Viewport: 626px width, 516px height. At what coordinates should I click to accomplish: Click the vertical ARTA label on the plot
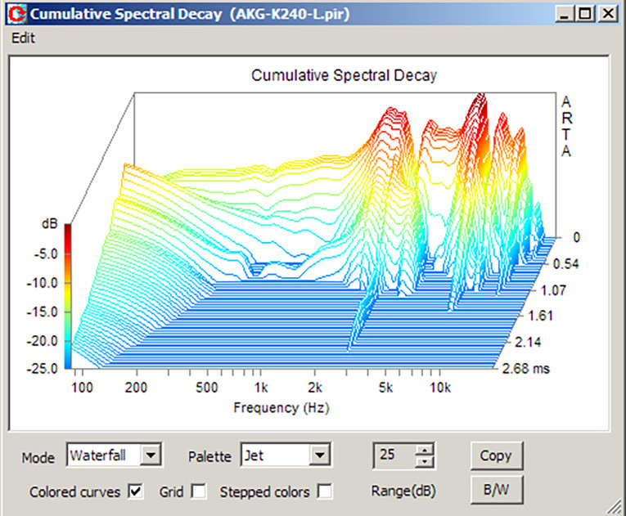[565, 126]
